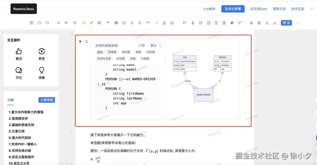The height and width of the screenshot is (165, 317).
Task: Click the flowmix/docx logo
Action: [x=24, y=9]
